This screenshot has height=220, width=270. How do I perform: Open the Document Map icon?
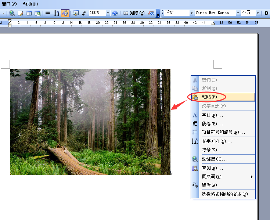pos(76,13)
